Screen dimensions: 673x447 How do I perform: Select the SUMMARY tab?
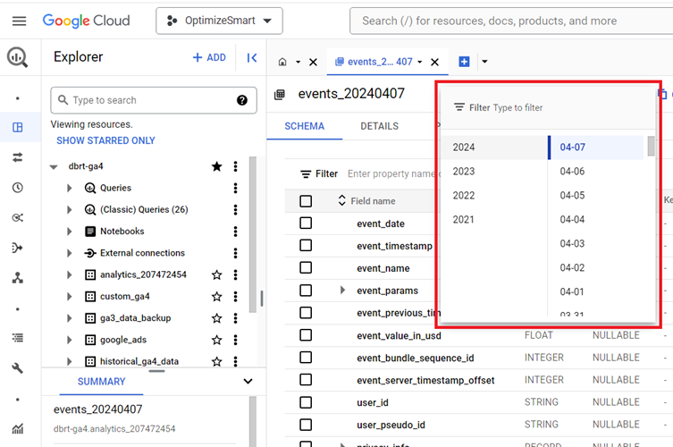(x=101, y=382)
